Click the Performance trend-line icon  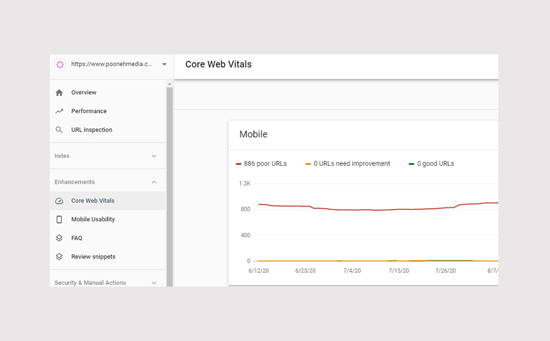coord(59,111)
